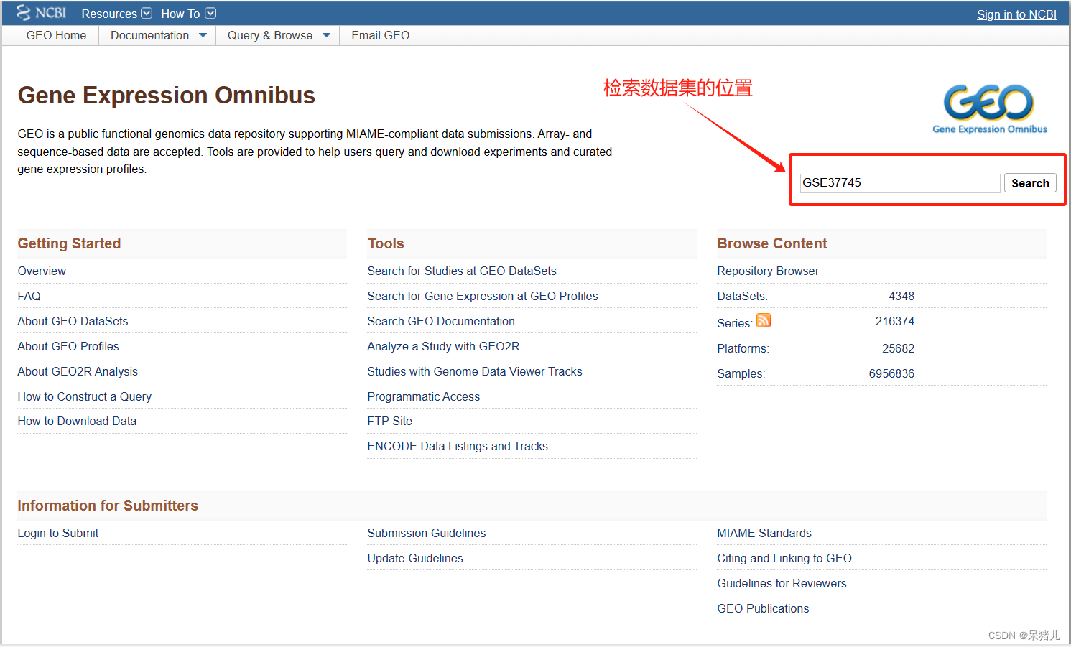1071x647 pixels.
Task: Open Citing and Linking to GEO
Action: click(784, 558)
